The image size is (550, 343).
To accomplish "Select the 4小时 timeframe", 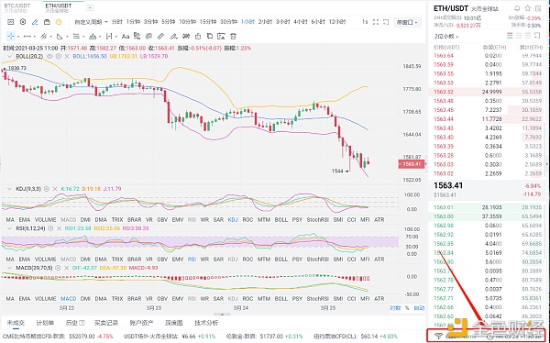I will click(301, 22).
